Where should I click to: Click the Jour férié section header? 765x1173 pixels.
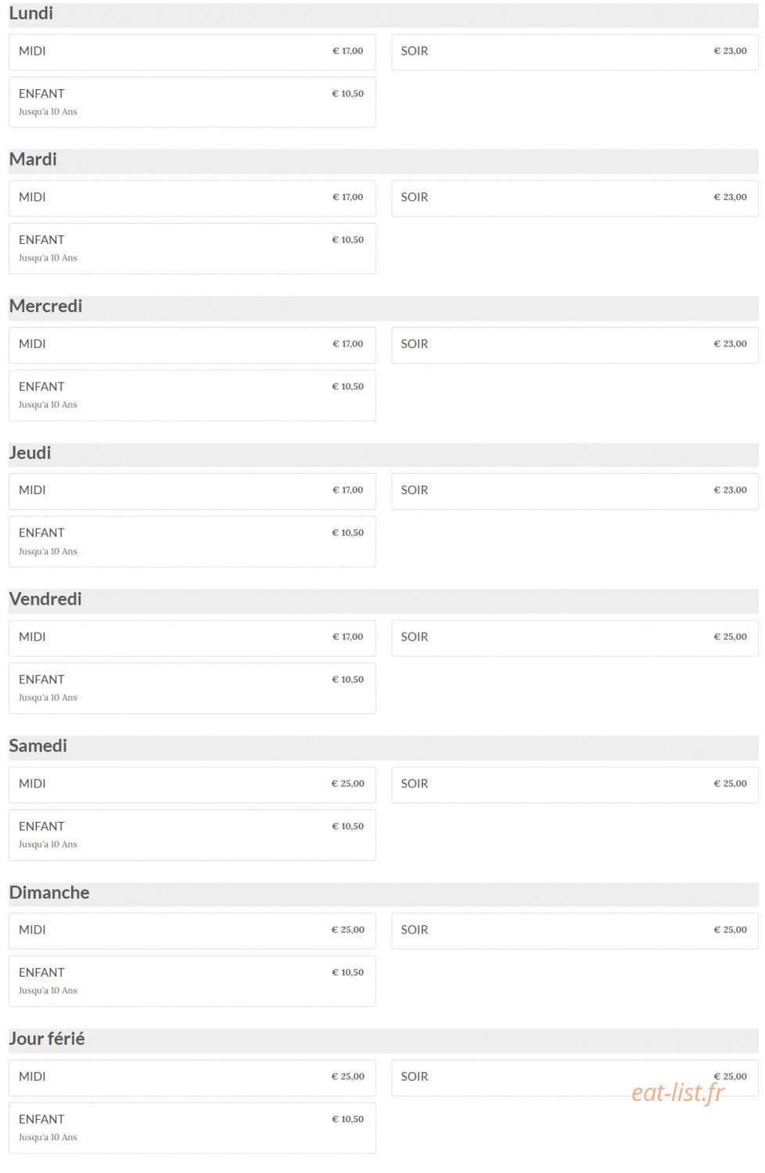[383, 1040]
